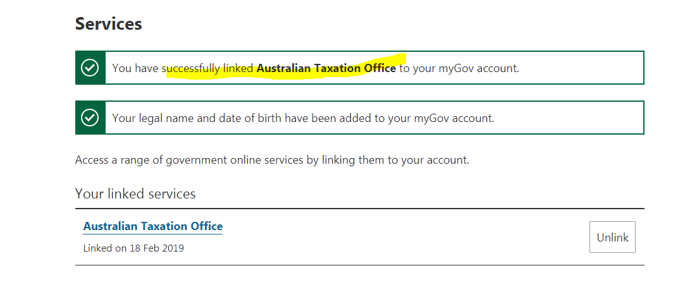Click the Services page heading
Viewport: 697px width, 292px height.
tap(108, 23)
